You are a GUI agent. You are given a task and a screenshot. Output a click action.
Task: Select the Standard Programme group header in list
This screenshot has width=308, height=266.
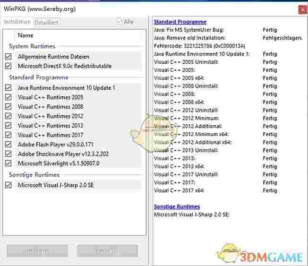[39, 77]
